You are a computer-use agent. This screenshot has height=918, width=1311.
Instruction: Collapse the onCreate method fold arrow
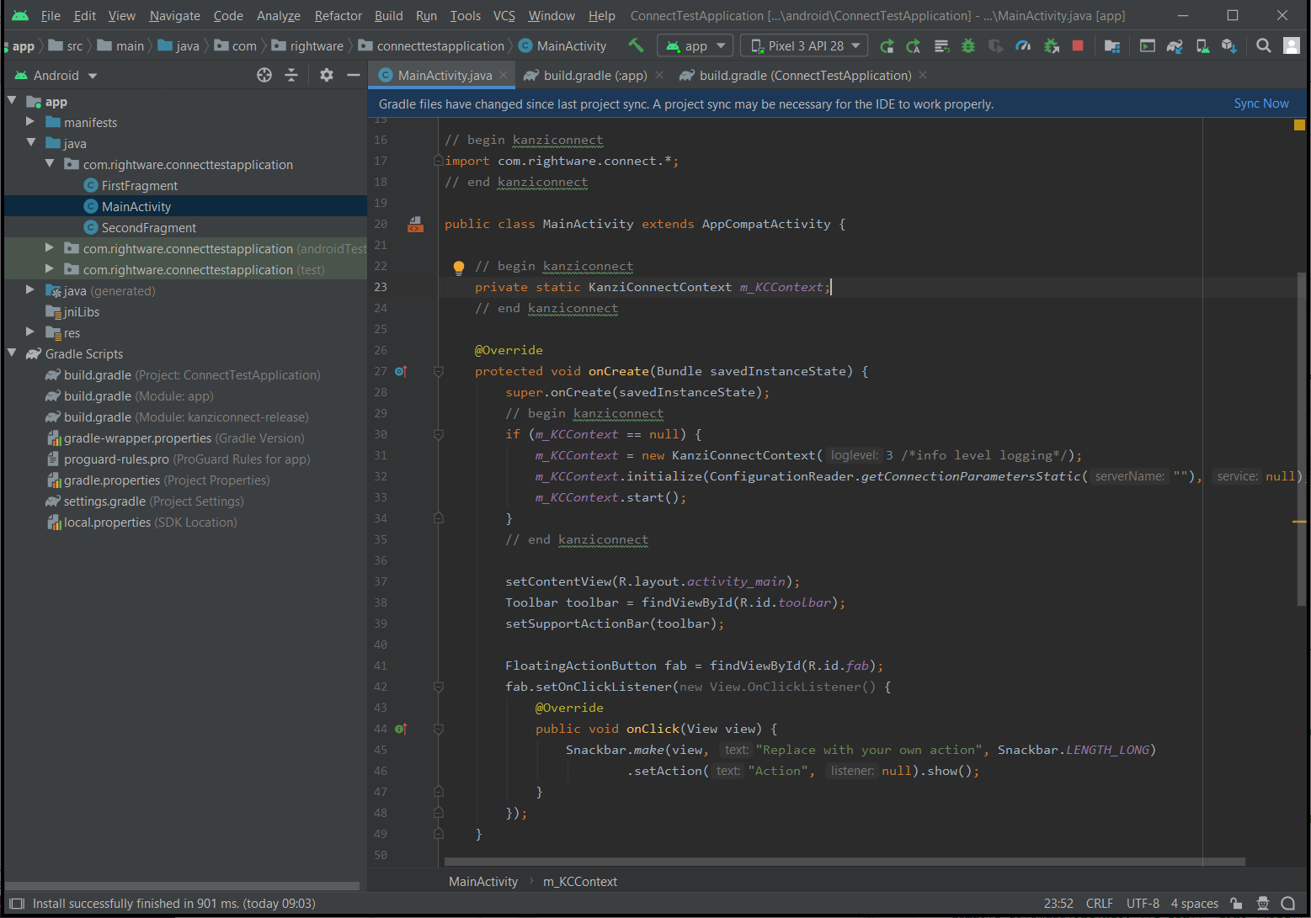[438, 370]
